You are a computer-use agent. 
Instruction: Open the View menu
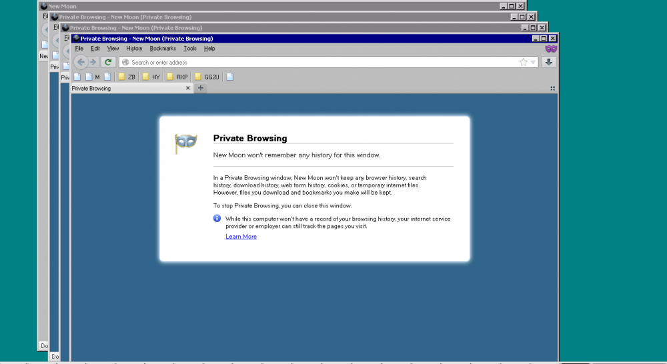click(x=113, y=49)
